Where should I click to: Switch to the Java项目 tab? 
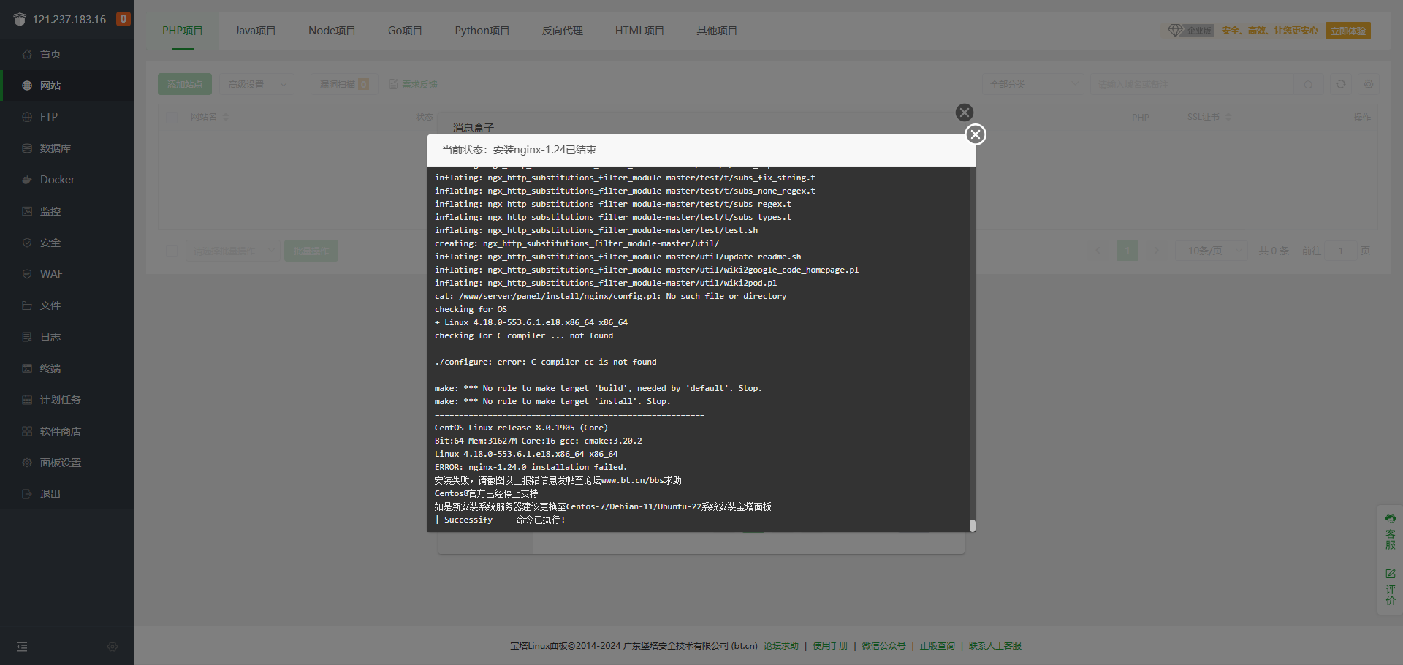point(255,31)
